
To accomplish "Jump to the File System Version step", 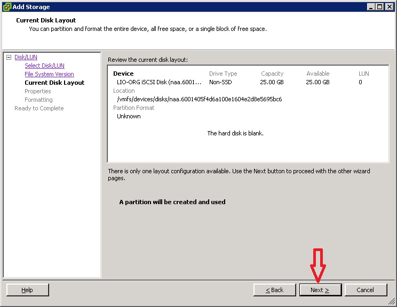I will (x=49, y=74).
